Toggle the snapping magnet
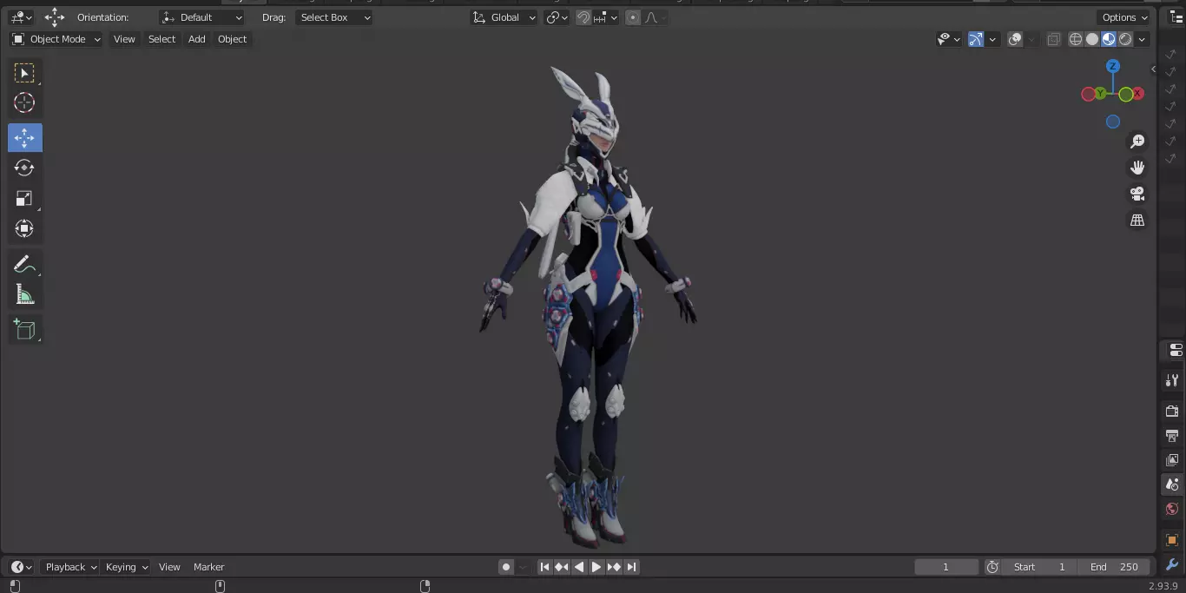Viewport: 1186px width, 593px height. 584,17
